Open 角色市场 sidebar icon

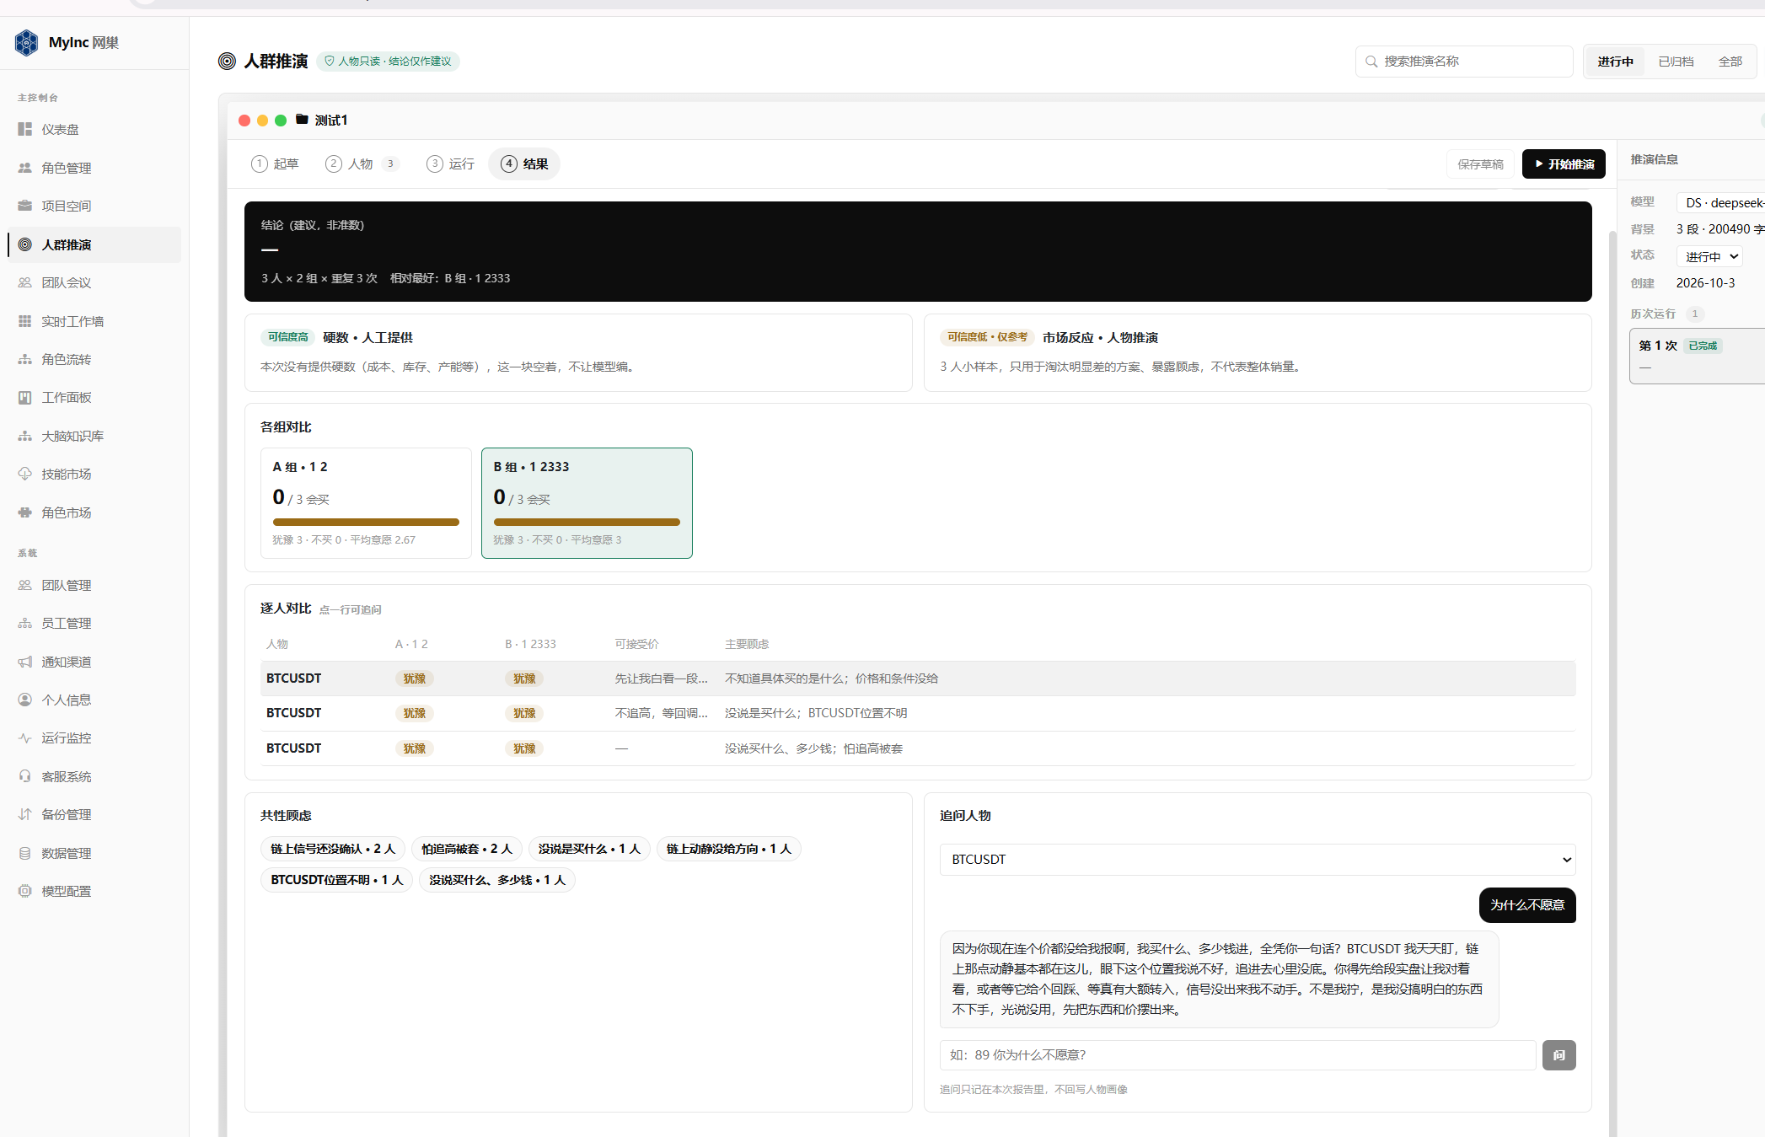click(x=25, y=512)
